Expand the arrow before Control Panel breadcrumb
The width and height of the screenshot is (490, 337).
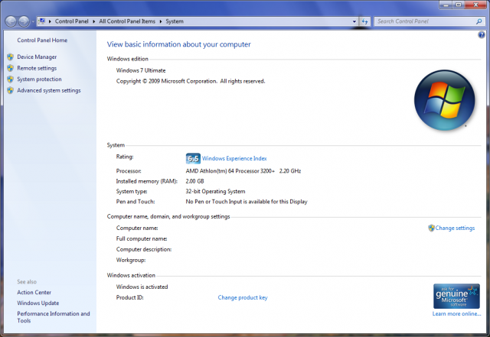tap(50, 21)
